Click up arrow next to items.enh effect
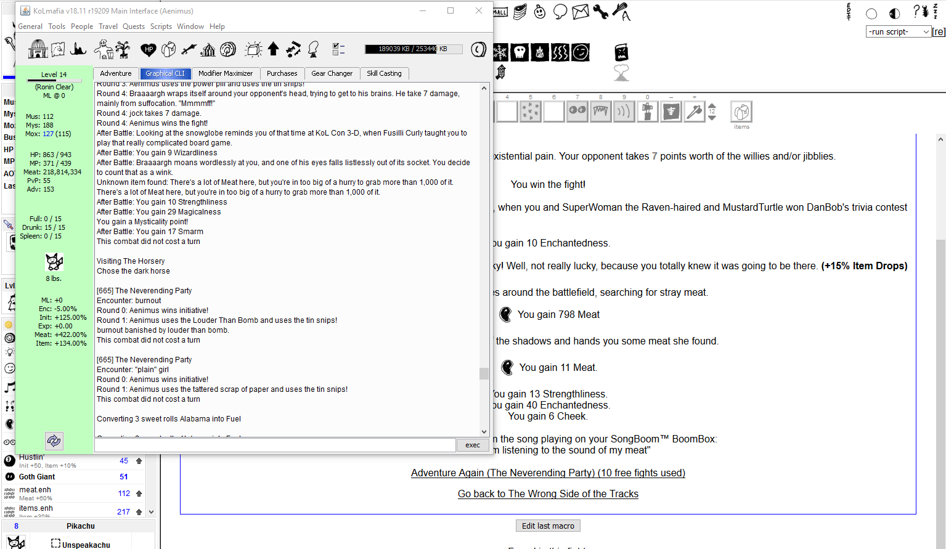 (x=139, y=512)
